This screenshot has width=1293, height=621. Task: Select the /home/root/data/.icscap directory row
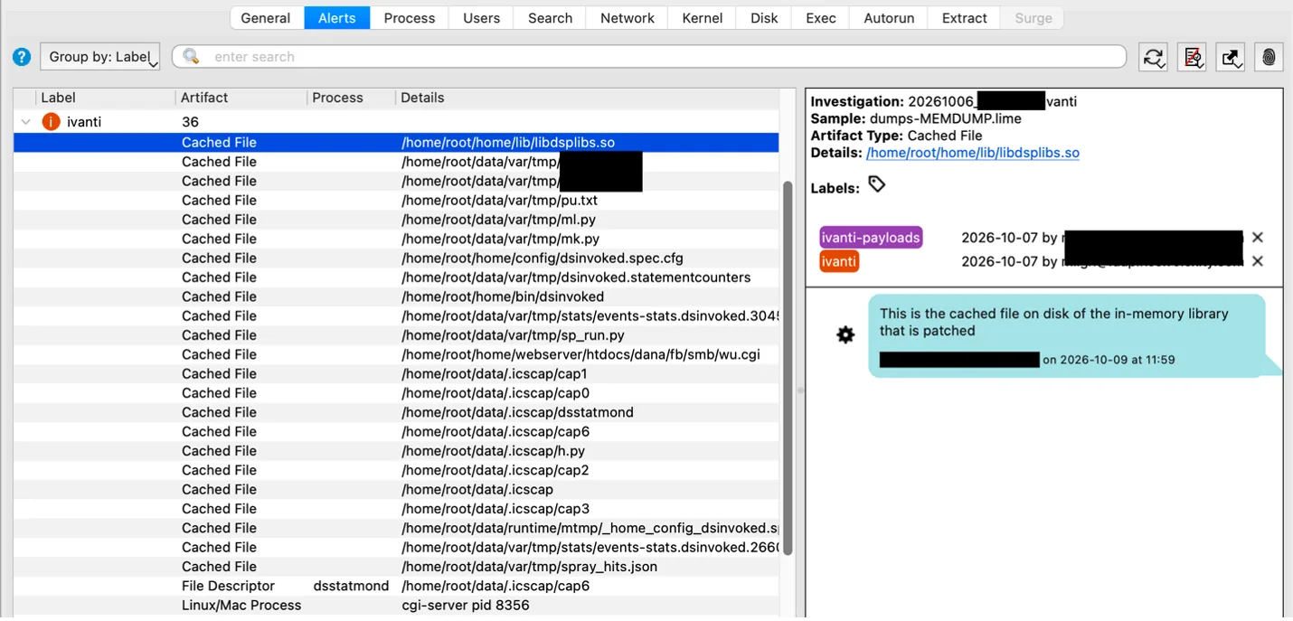point(396,489)
